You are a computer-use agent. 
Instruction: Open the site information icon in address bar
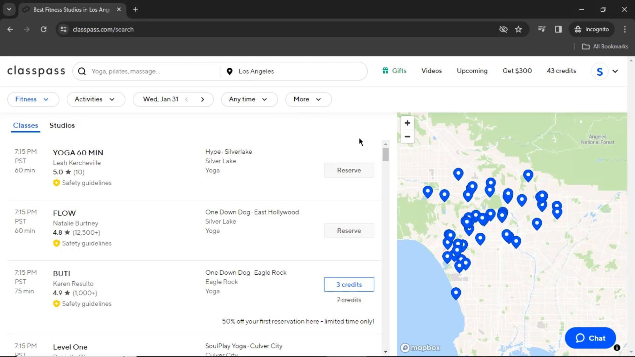(x=63, y=29)
